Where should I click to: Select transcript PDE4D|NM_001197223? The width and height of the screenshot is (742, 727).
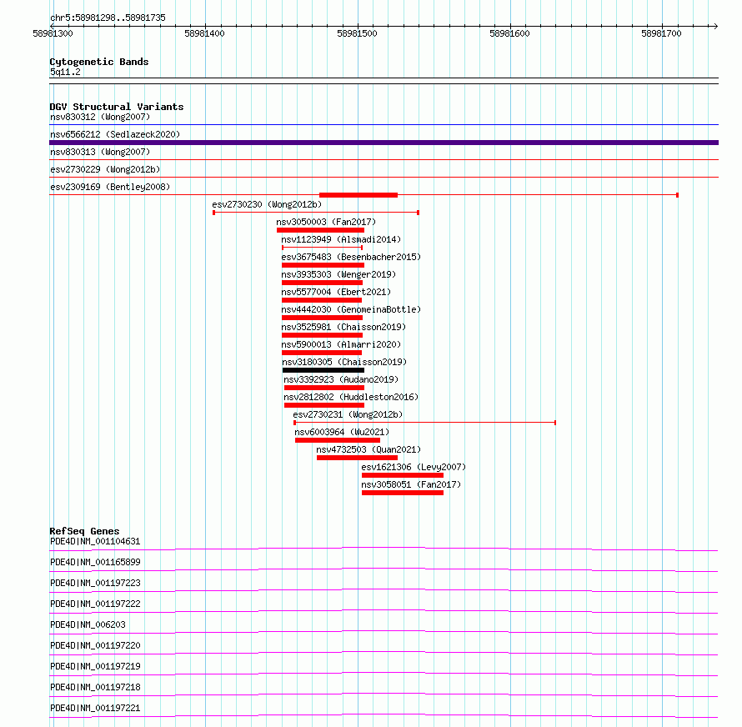(x=95, y=583)
